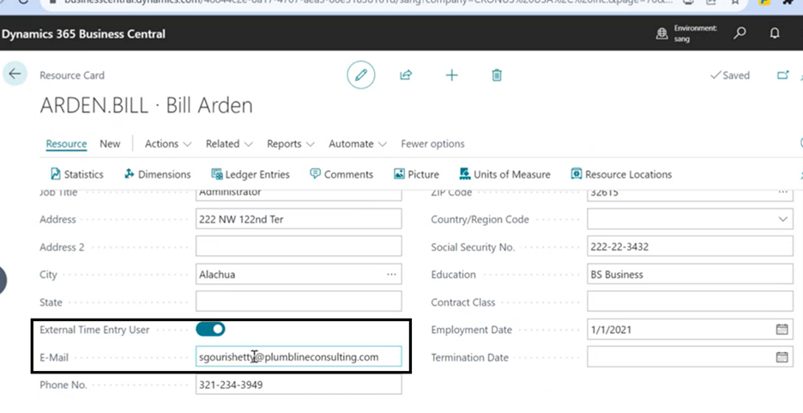Click the E-Mail input field
Screen dimensions: 803x413
click(299, 357)
